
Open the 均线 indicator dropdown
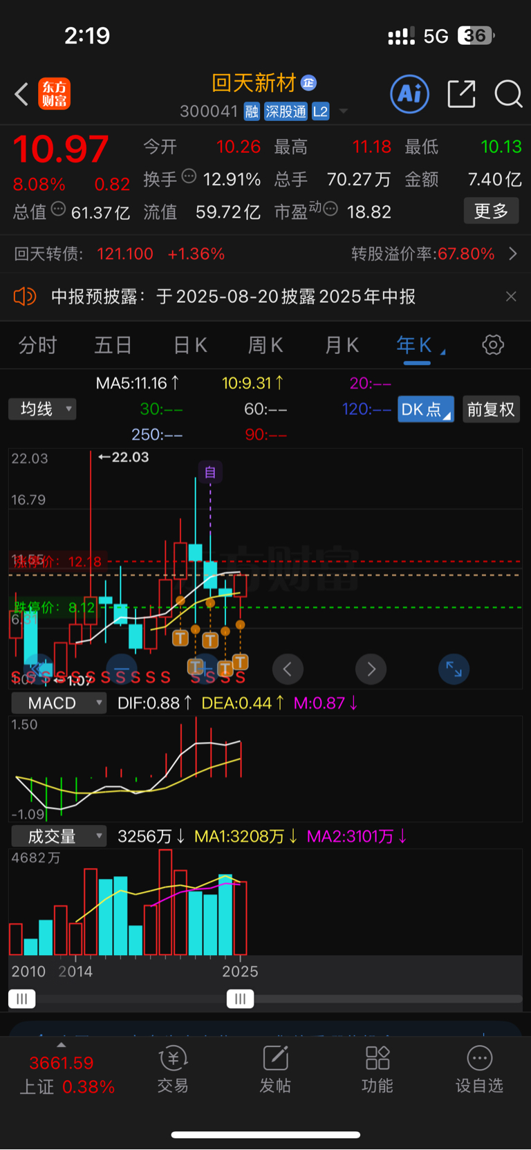pyautogui.click(x=42, y=409)
